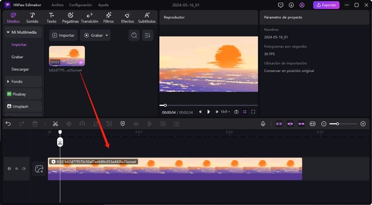
Task: Step to the next frame
Action: [x=217, y=112]
